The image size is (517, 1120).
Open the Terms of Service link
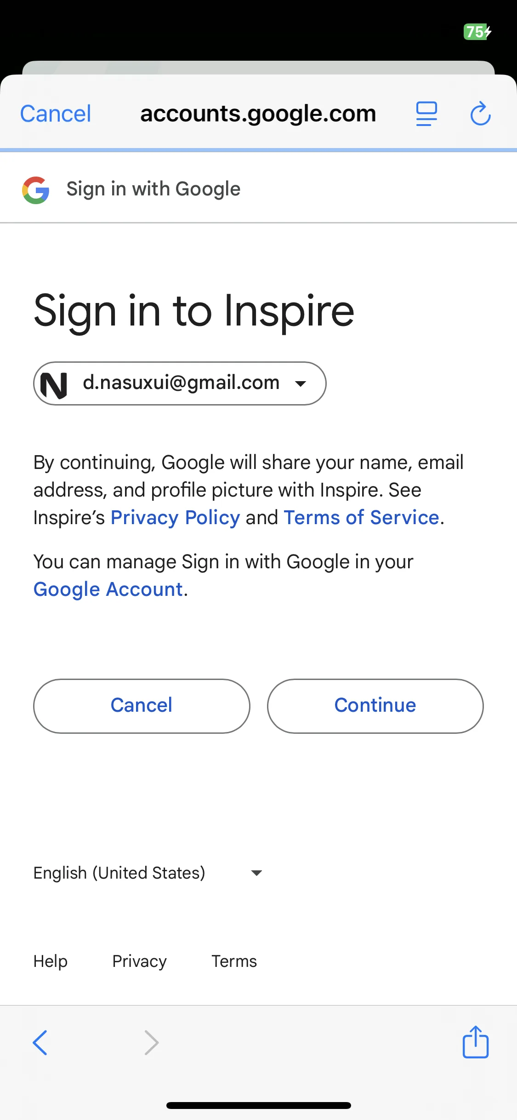[361, 518]
